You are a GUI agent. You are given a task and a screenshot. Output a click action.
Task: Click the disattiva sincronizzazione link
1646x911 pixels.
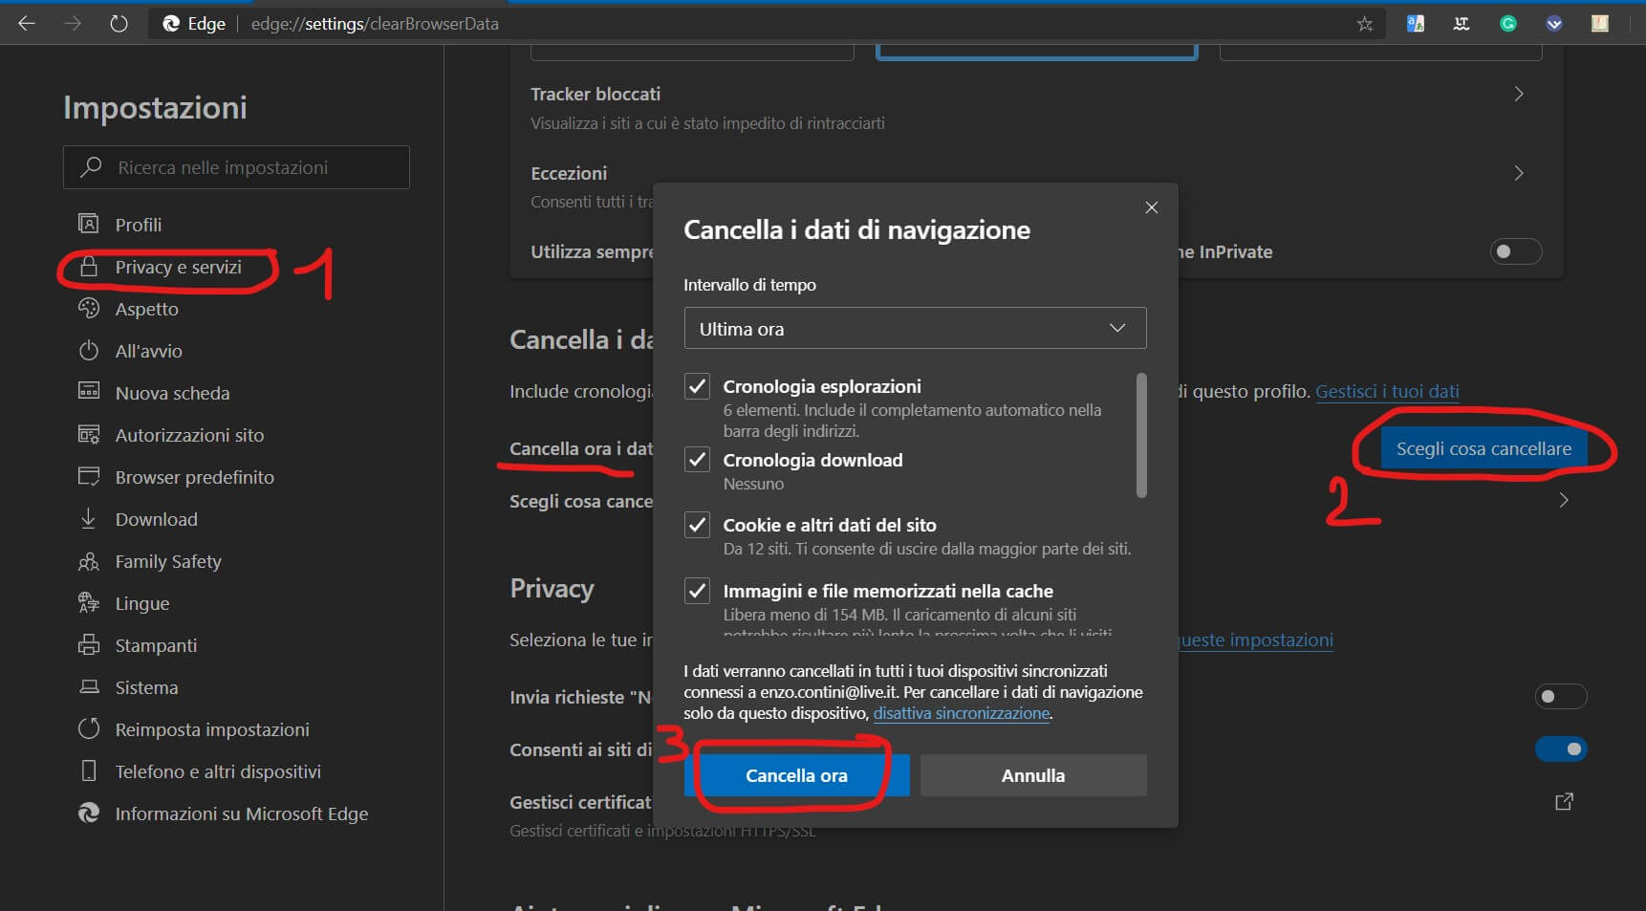click(961, 713)
